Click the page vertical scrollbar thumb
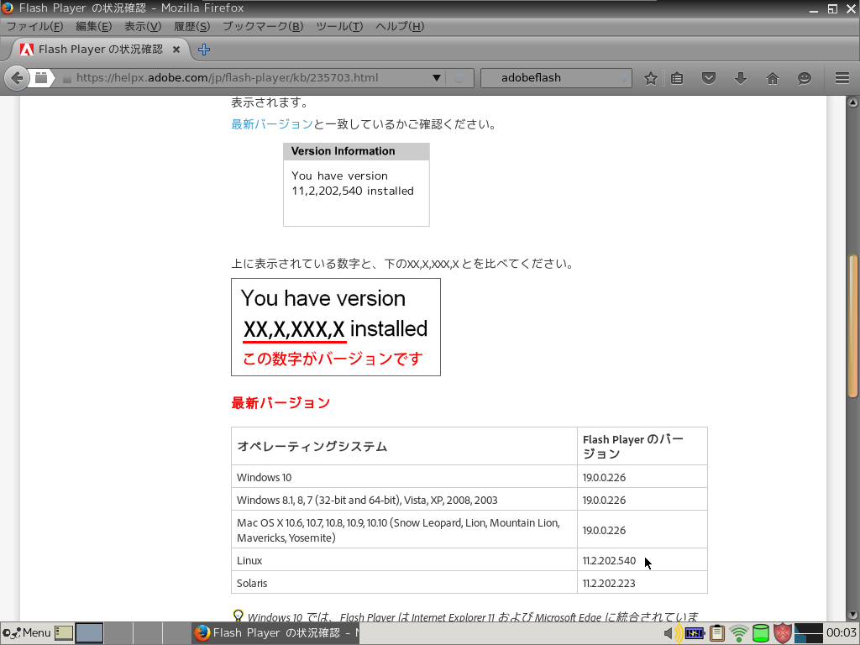Viewport: 860px width, 645px height. [852, 326]
